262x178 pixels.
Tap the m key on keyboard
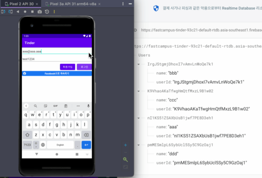point(77,135)
